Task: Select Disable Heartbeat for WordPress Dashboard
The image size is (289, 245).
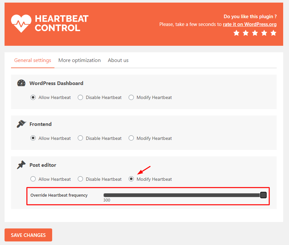Action: click(80, 97)
